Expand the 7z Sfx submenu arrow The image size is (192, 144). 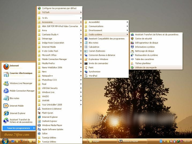(81, 18)
